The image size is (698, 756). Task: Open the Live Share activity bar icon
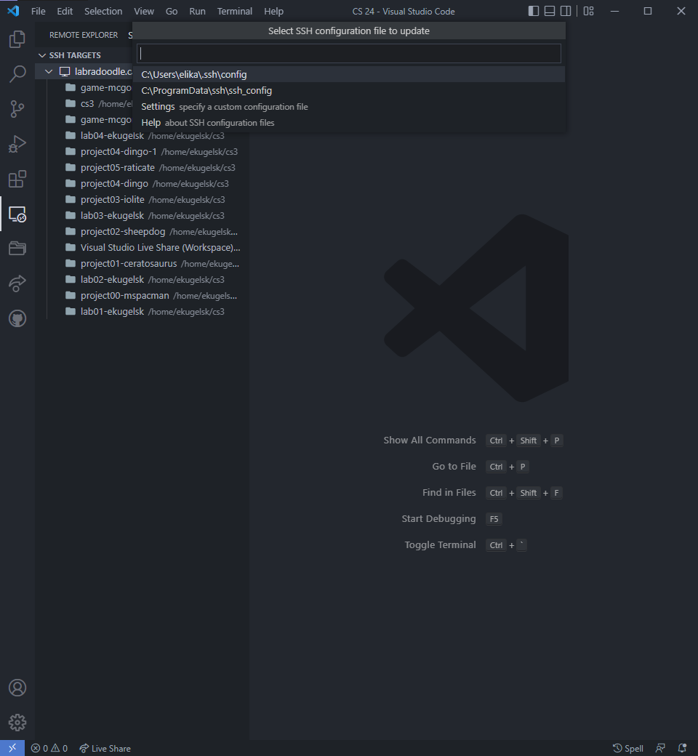click(17, 283)
